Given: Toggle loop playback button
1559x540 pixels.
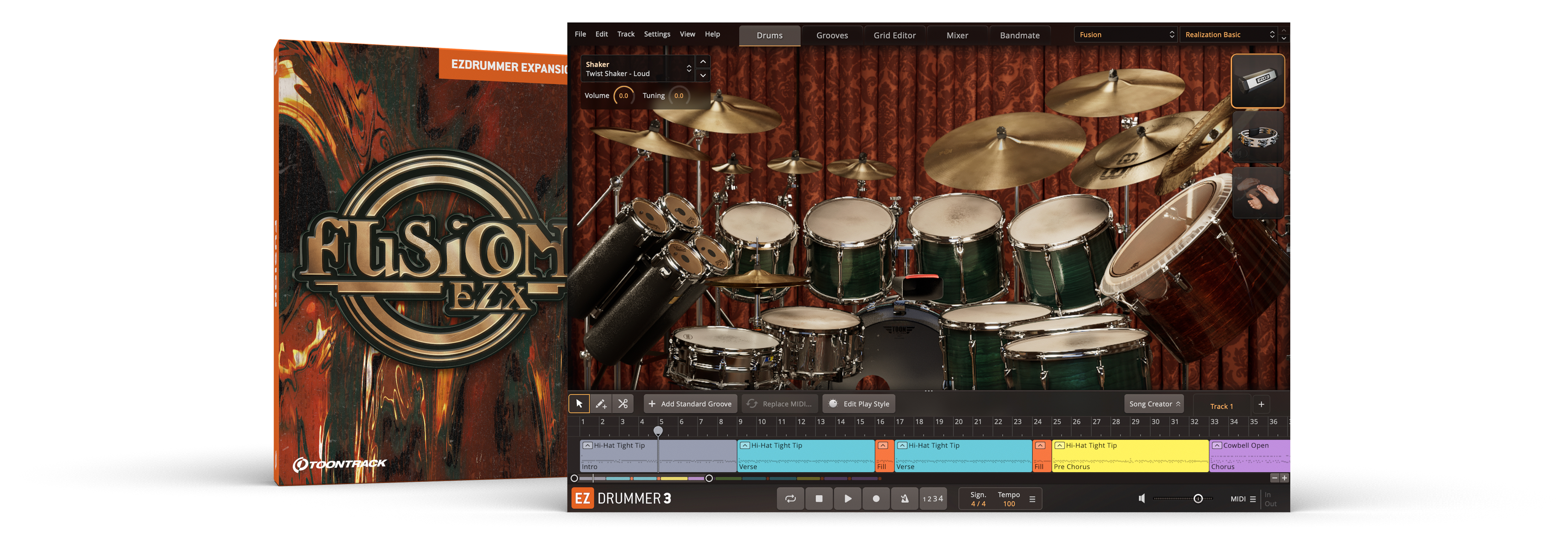Looking at the screenshot, I should (x=791, y=498).
